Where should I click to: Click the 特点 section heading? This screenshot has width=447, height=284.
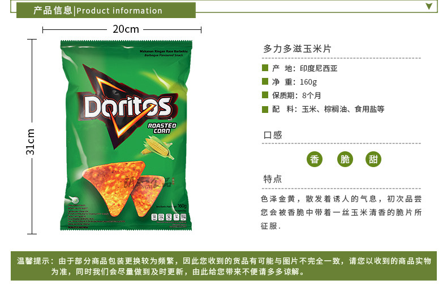(273, 179)
